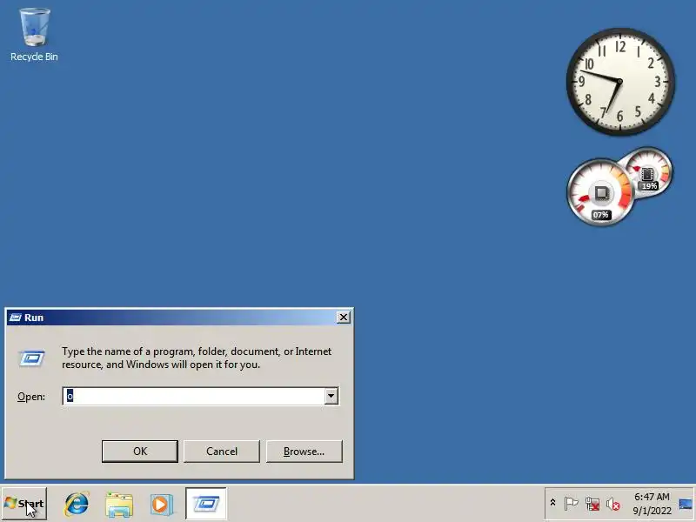Confirm with the OK button in Run
This screenshot has width=696, height=522.
tap(140, 451)
